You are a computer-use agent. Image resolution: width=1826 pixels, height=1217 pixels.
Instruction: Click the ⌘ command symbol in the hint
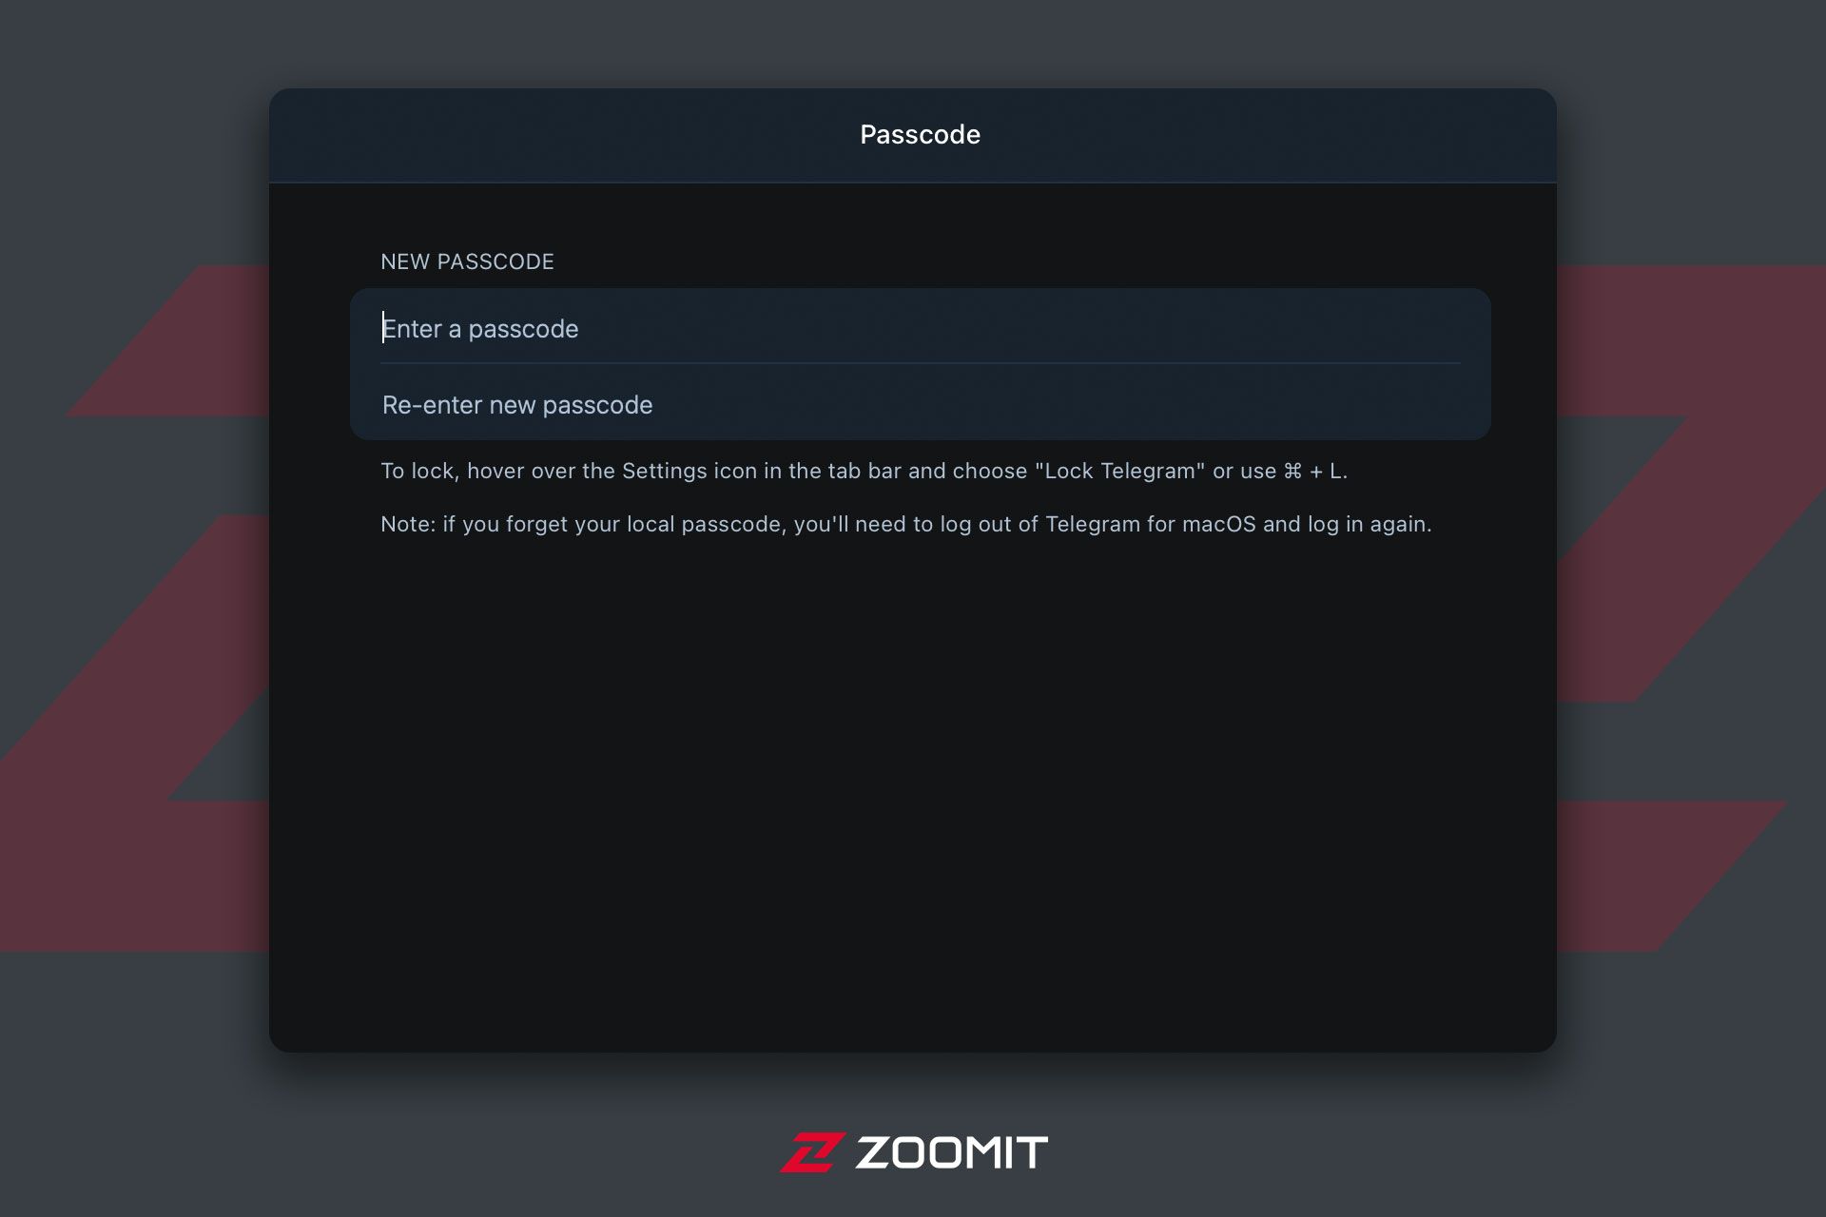pyautogui.click(x=1292, y=471)
